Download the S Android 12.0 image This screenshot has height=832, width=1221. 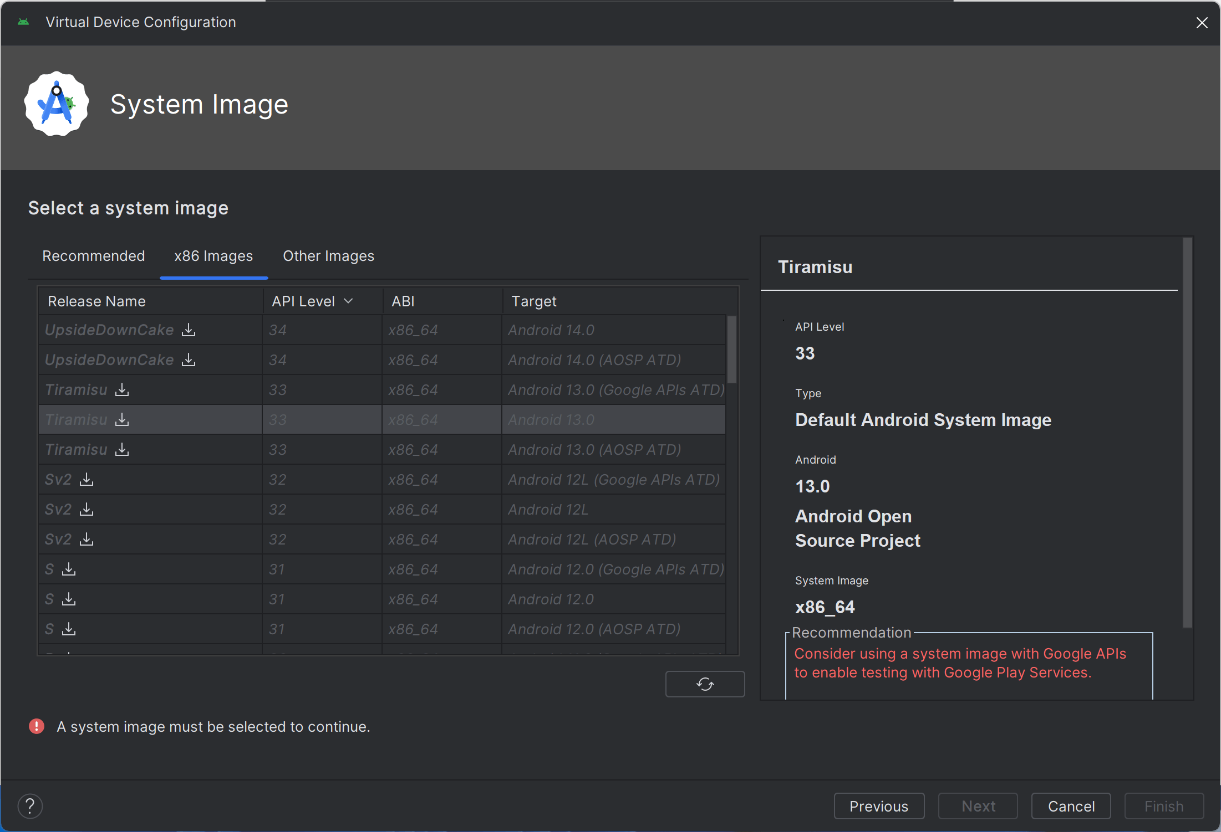69,599
